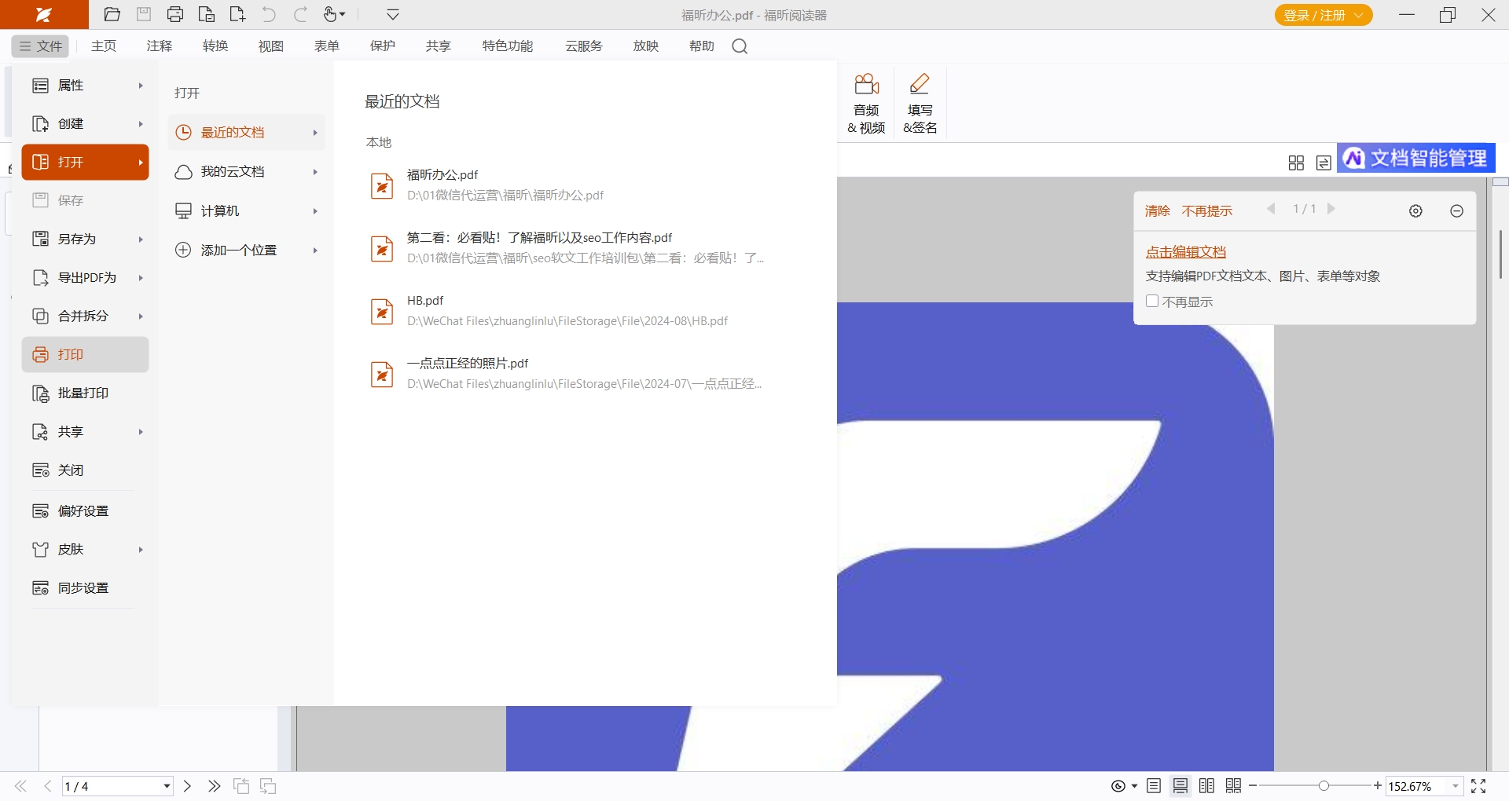Image resolution: width=1509 pixels, height=801 pixels.
Task: Select single page view icon in status bar
Action: [1154, 786]
